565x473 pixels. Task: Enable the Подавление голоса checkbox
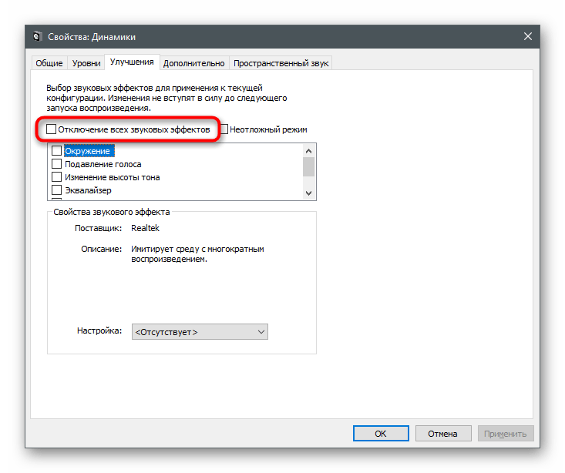tap(56, 164)
